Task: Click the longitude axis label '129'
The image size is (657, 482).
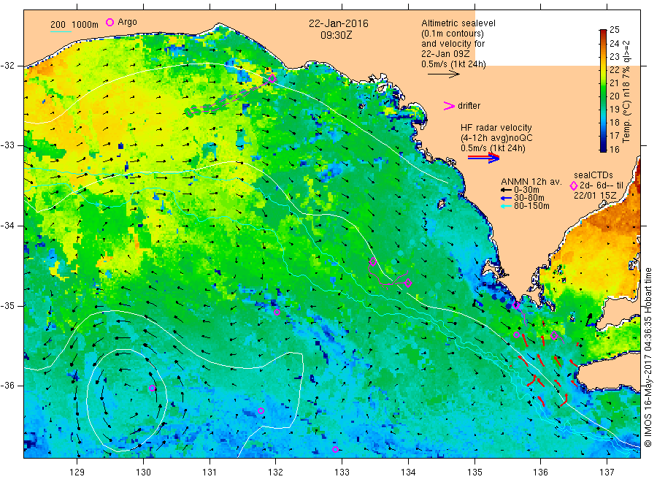Action: click(x=77, y=473)
